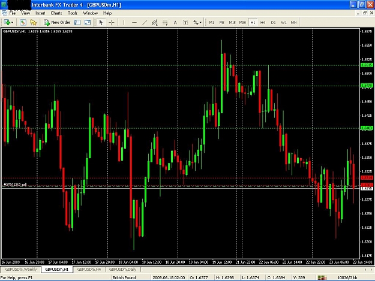Open the View menu
Viewport: 375px width, 281px height.
point(25,13)
